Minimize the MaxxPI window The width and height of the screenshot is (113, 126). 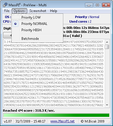(89, 5)
